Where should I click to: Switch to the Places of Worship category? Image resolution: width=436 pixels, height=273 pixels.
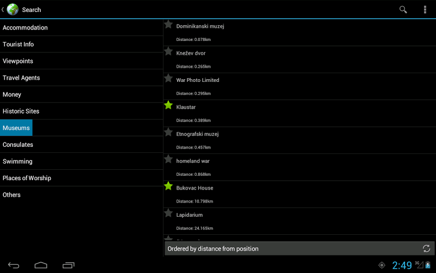click(x=27, y=178)
